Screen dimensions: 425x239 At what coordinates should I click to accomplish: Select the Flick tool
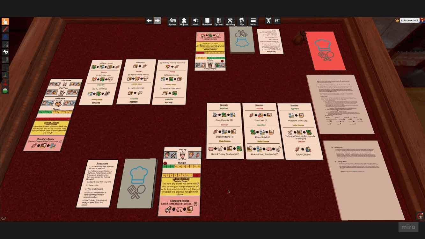[x=5, y=52]
